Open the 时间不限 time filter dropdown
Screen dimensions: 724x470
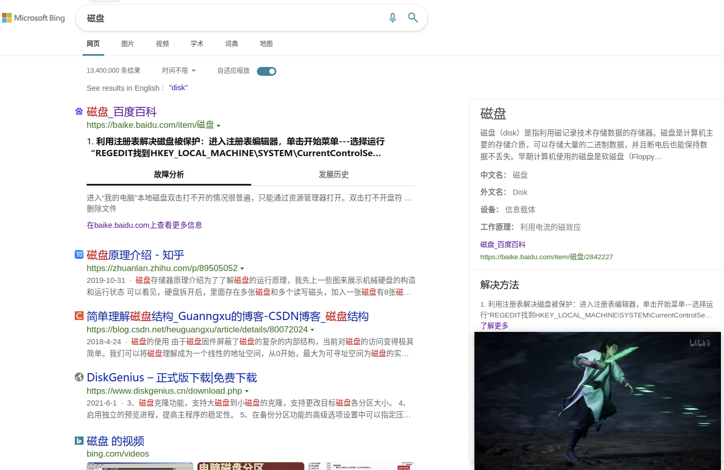click(178, 71)
